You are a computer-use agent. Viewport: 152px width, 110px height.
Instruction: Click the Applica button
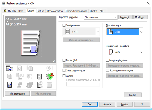point(125,104)
